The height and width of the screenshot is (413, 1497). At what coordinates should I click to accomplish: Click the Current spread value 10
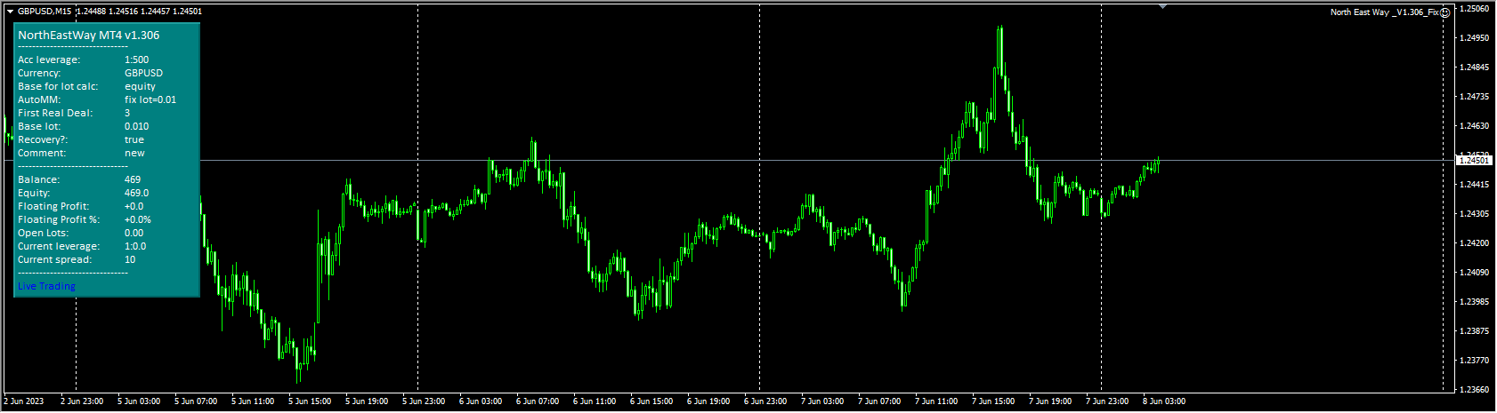coord(130,259)
